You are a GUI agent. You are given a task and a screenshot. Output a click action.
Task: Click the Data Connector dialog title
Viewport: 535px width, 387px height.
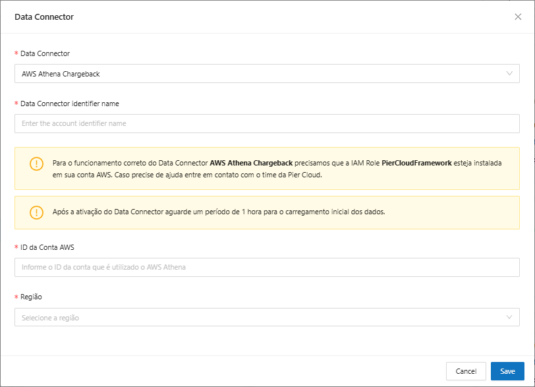click(44, 17)
